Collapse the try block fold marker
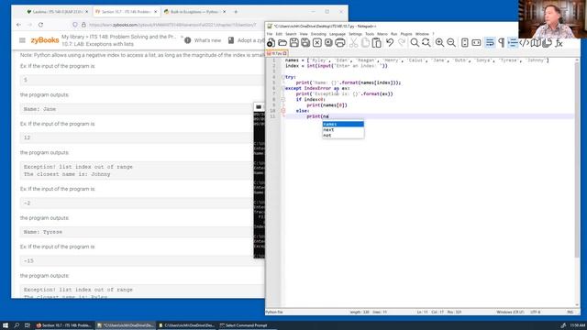Image resolution: width=587 pixels, height=330 pixels. (x=283, y=77)
